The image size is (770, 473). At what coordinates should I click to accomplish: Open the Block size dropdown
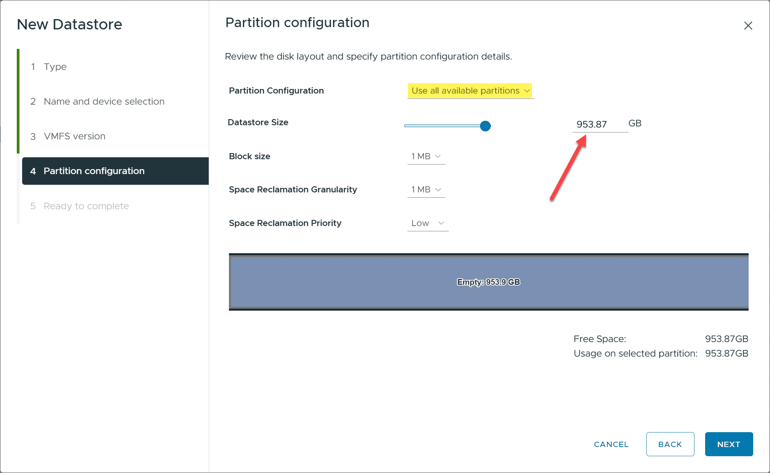click(x=426, y=157)
